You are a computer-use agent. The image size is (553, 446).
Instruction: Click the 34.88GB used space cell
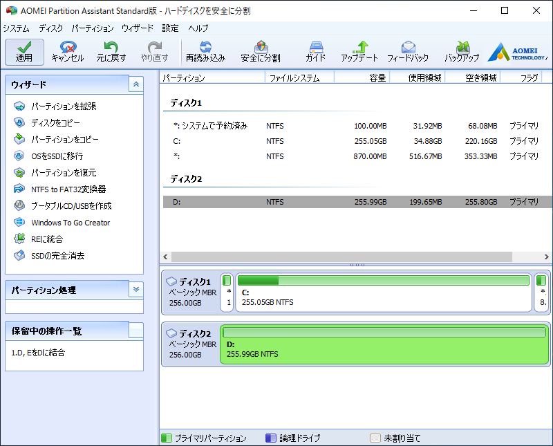point(427,141)
